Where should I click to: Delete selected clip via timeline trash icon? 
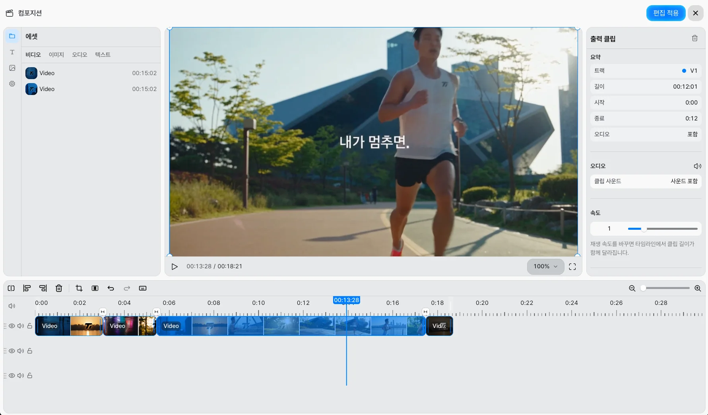pyautogui.click(x=59, y=288)
